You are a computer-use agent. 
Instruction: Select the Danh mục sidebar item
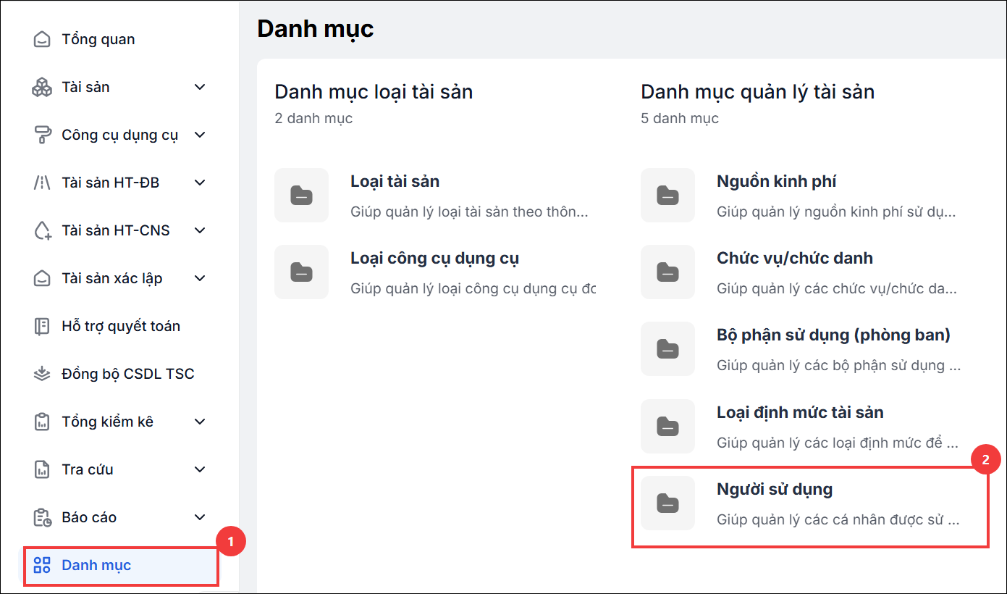120,566
